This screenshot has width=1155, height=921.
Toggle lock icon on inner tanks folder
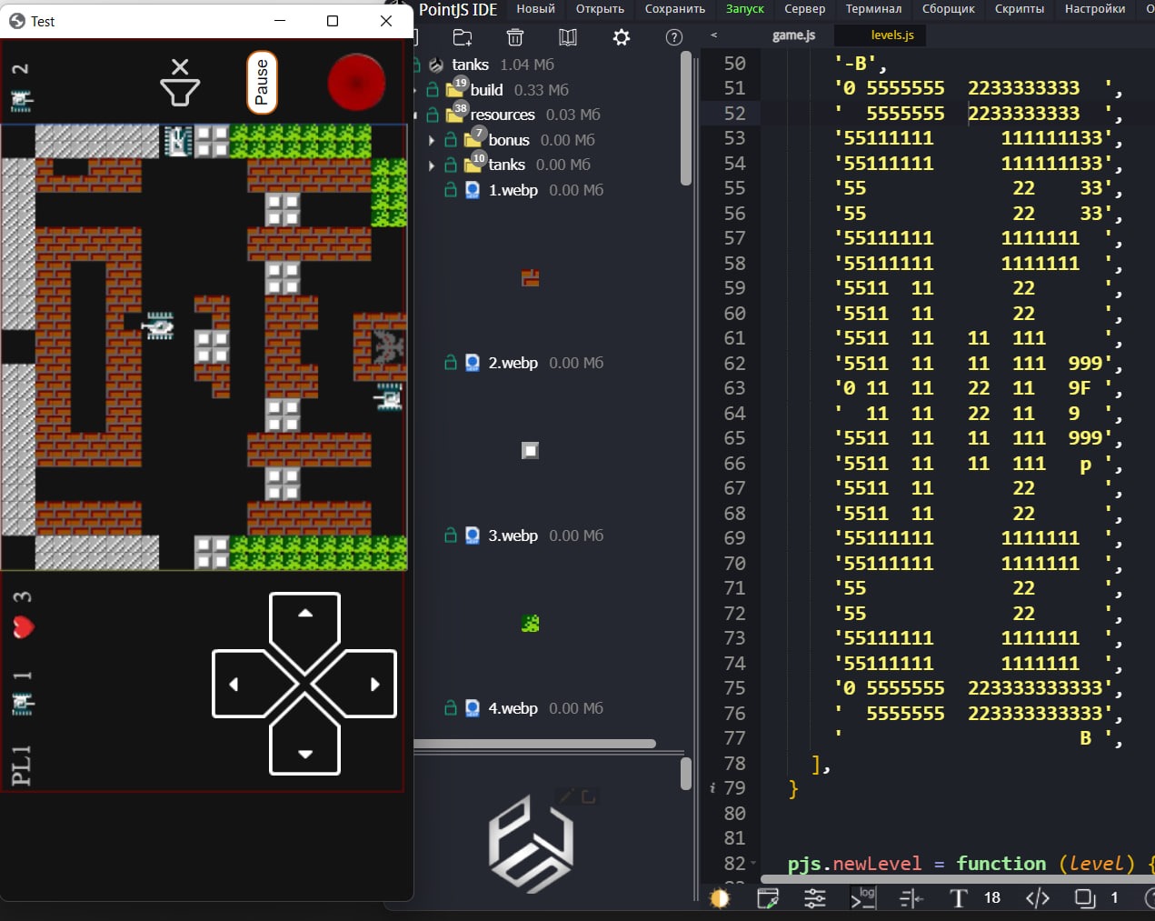(x=450, y=165)
